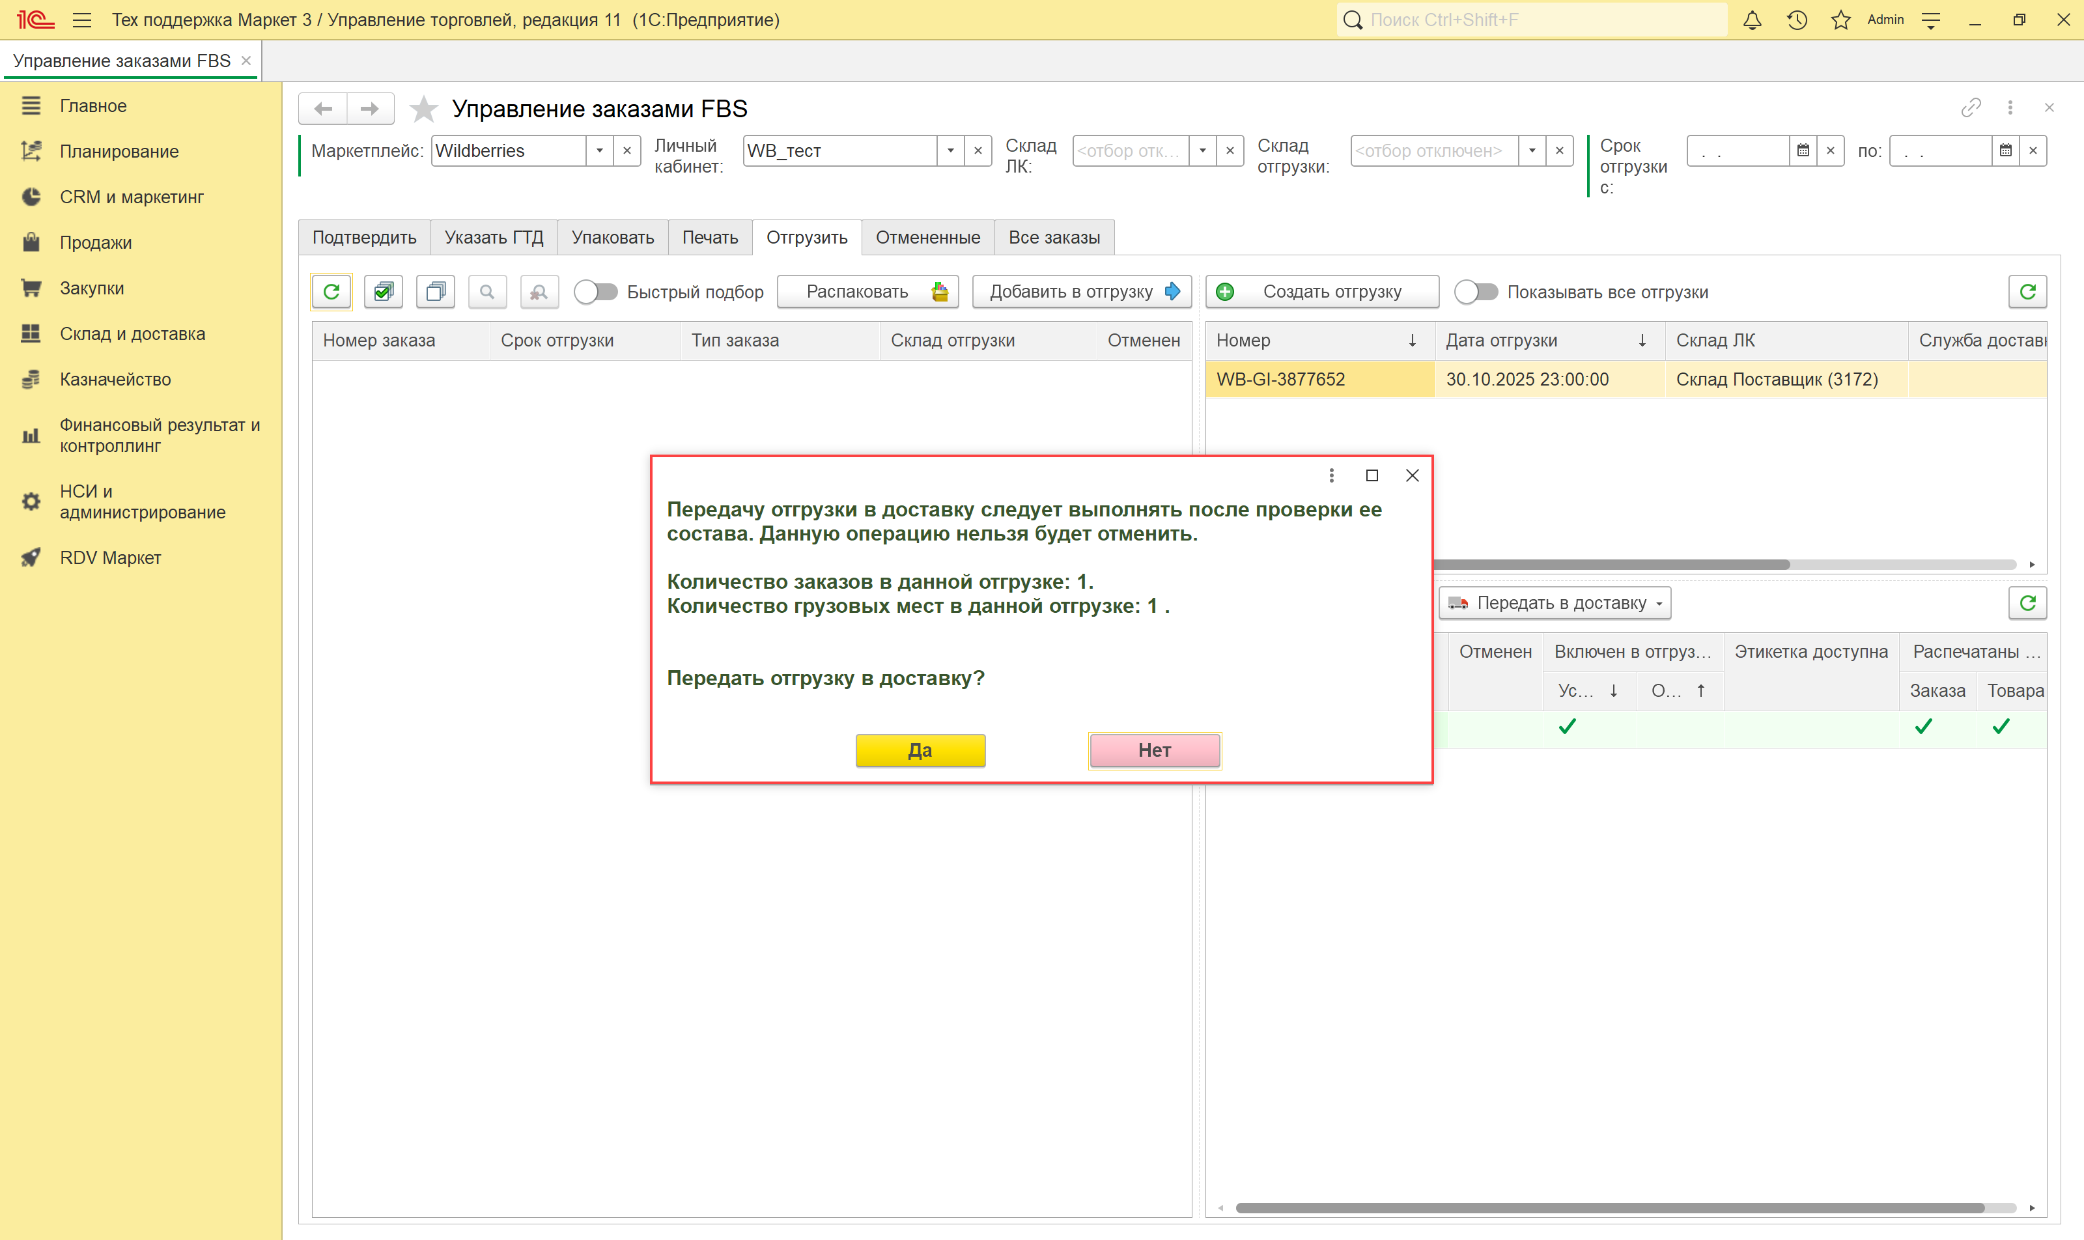Click the select all checkmarks icon
The image size is (2084, 1240).
pyautogui.click(x=384, y=292)
